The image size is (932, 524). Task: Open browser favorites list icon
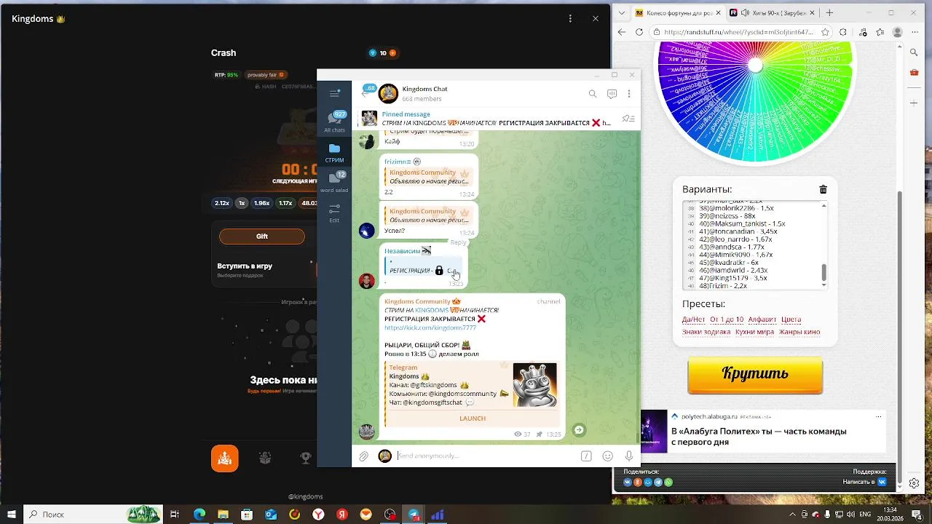[881, 32]
